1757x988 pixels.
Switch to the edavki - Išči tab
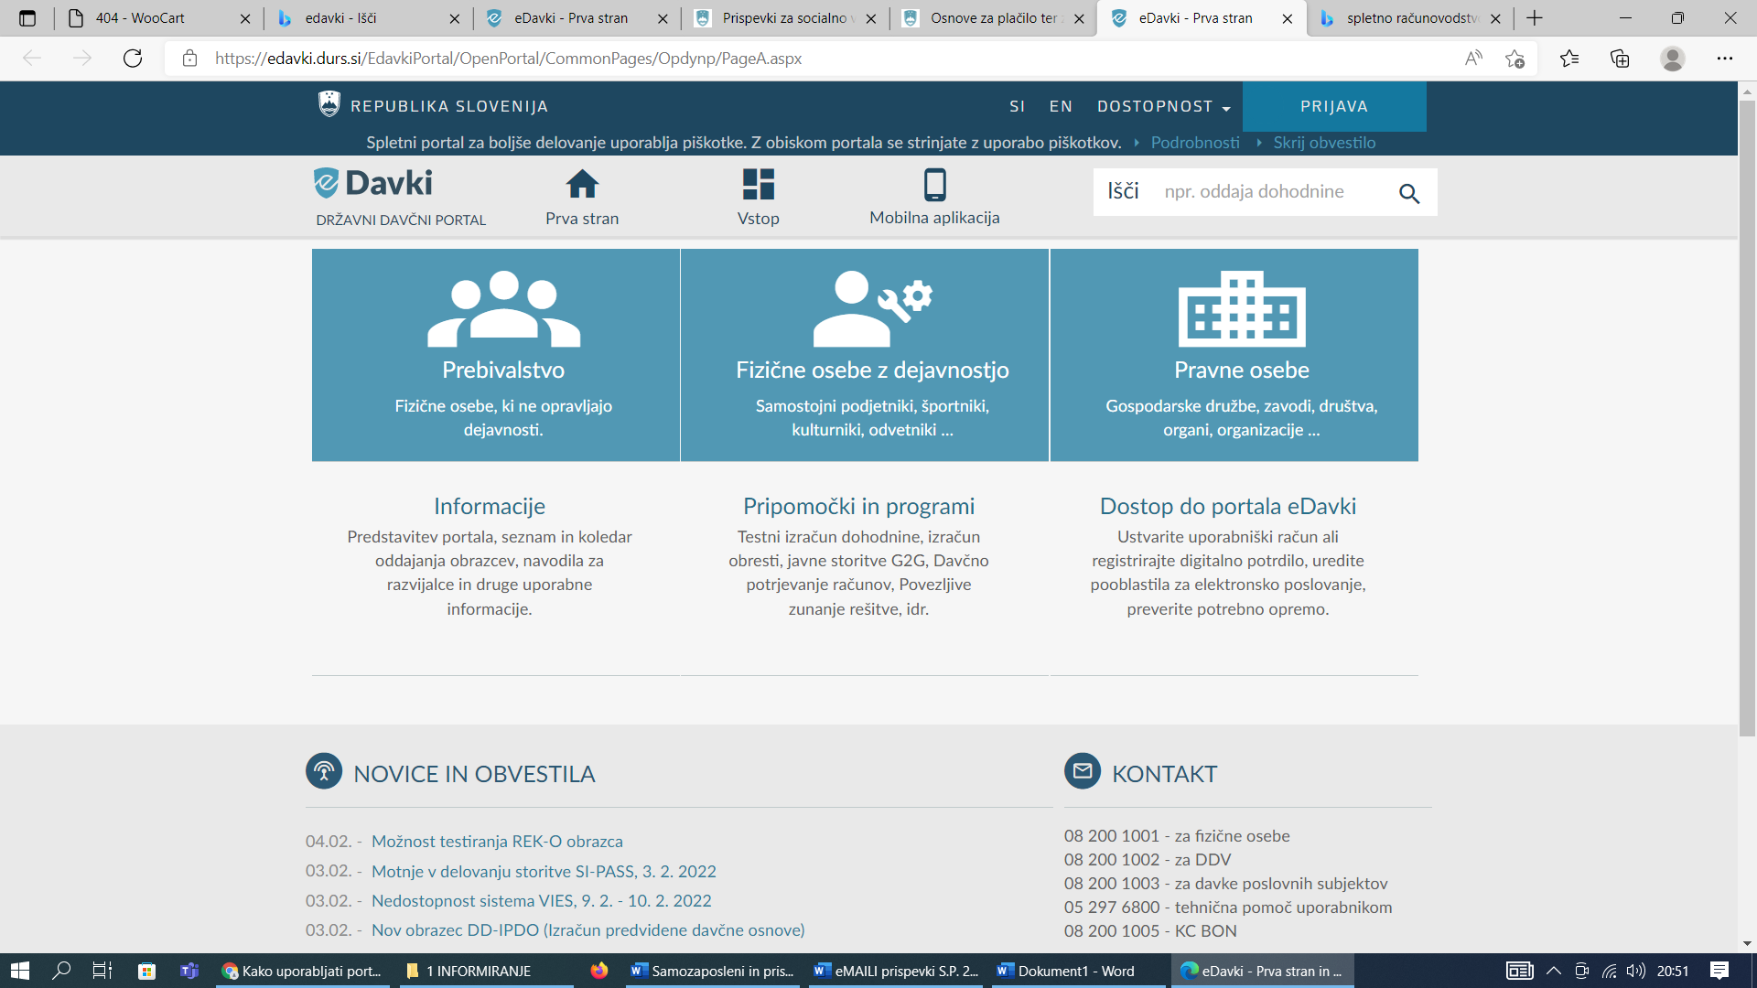click(366, 18)
